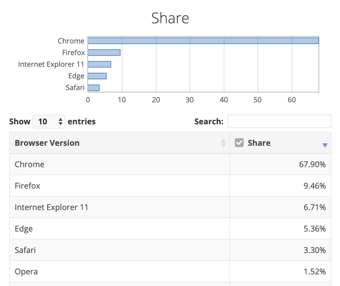Click the Edge bar in chart

(97, 76)
